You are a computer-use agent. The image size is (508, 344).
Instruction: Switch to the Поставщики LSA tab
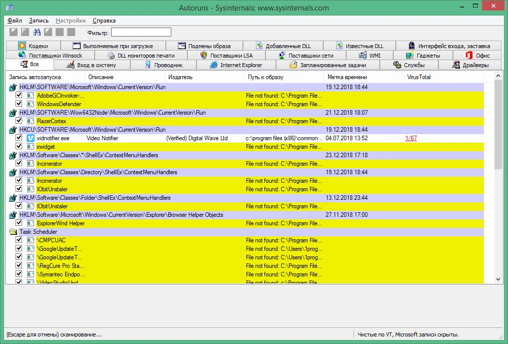(x=226, y=56)
